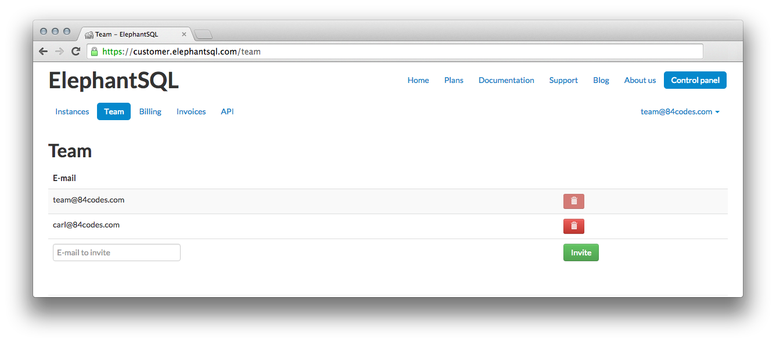Select the API tab

click(x=227, y=112)
